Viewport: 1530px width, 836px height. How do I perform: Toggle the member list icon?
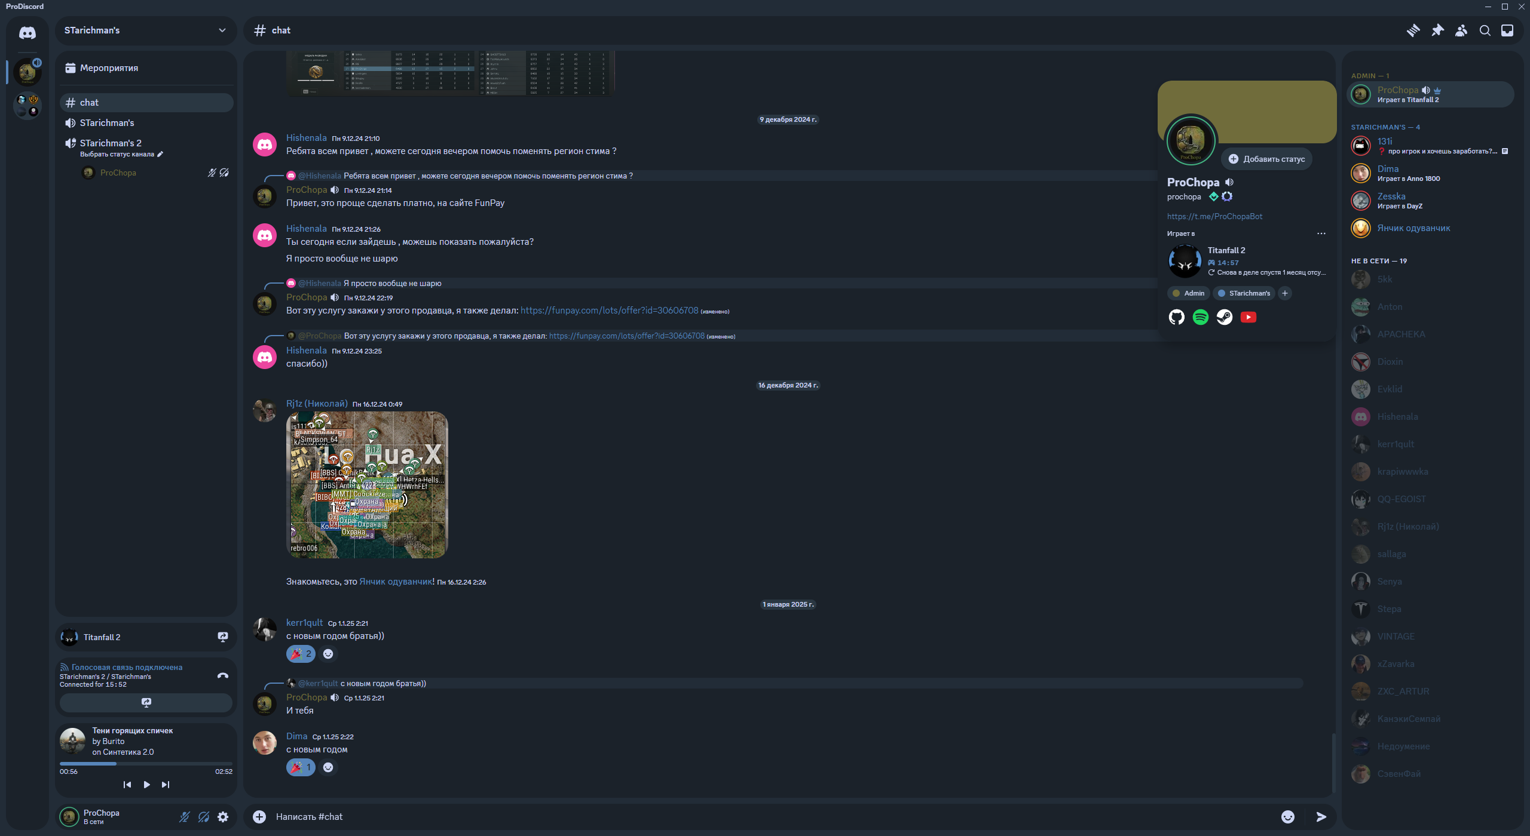(1461, 30)
